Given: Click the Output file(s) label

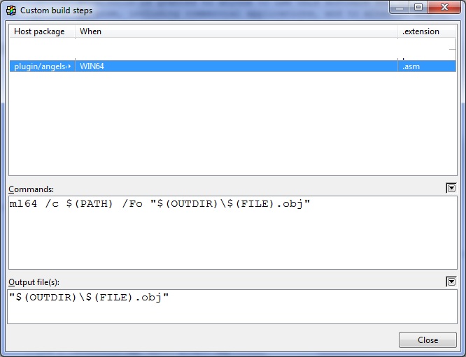Looking at the screenshot, I should coord(34,282).
